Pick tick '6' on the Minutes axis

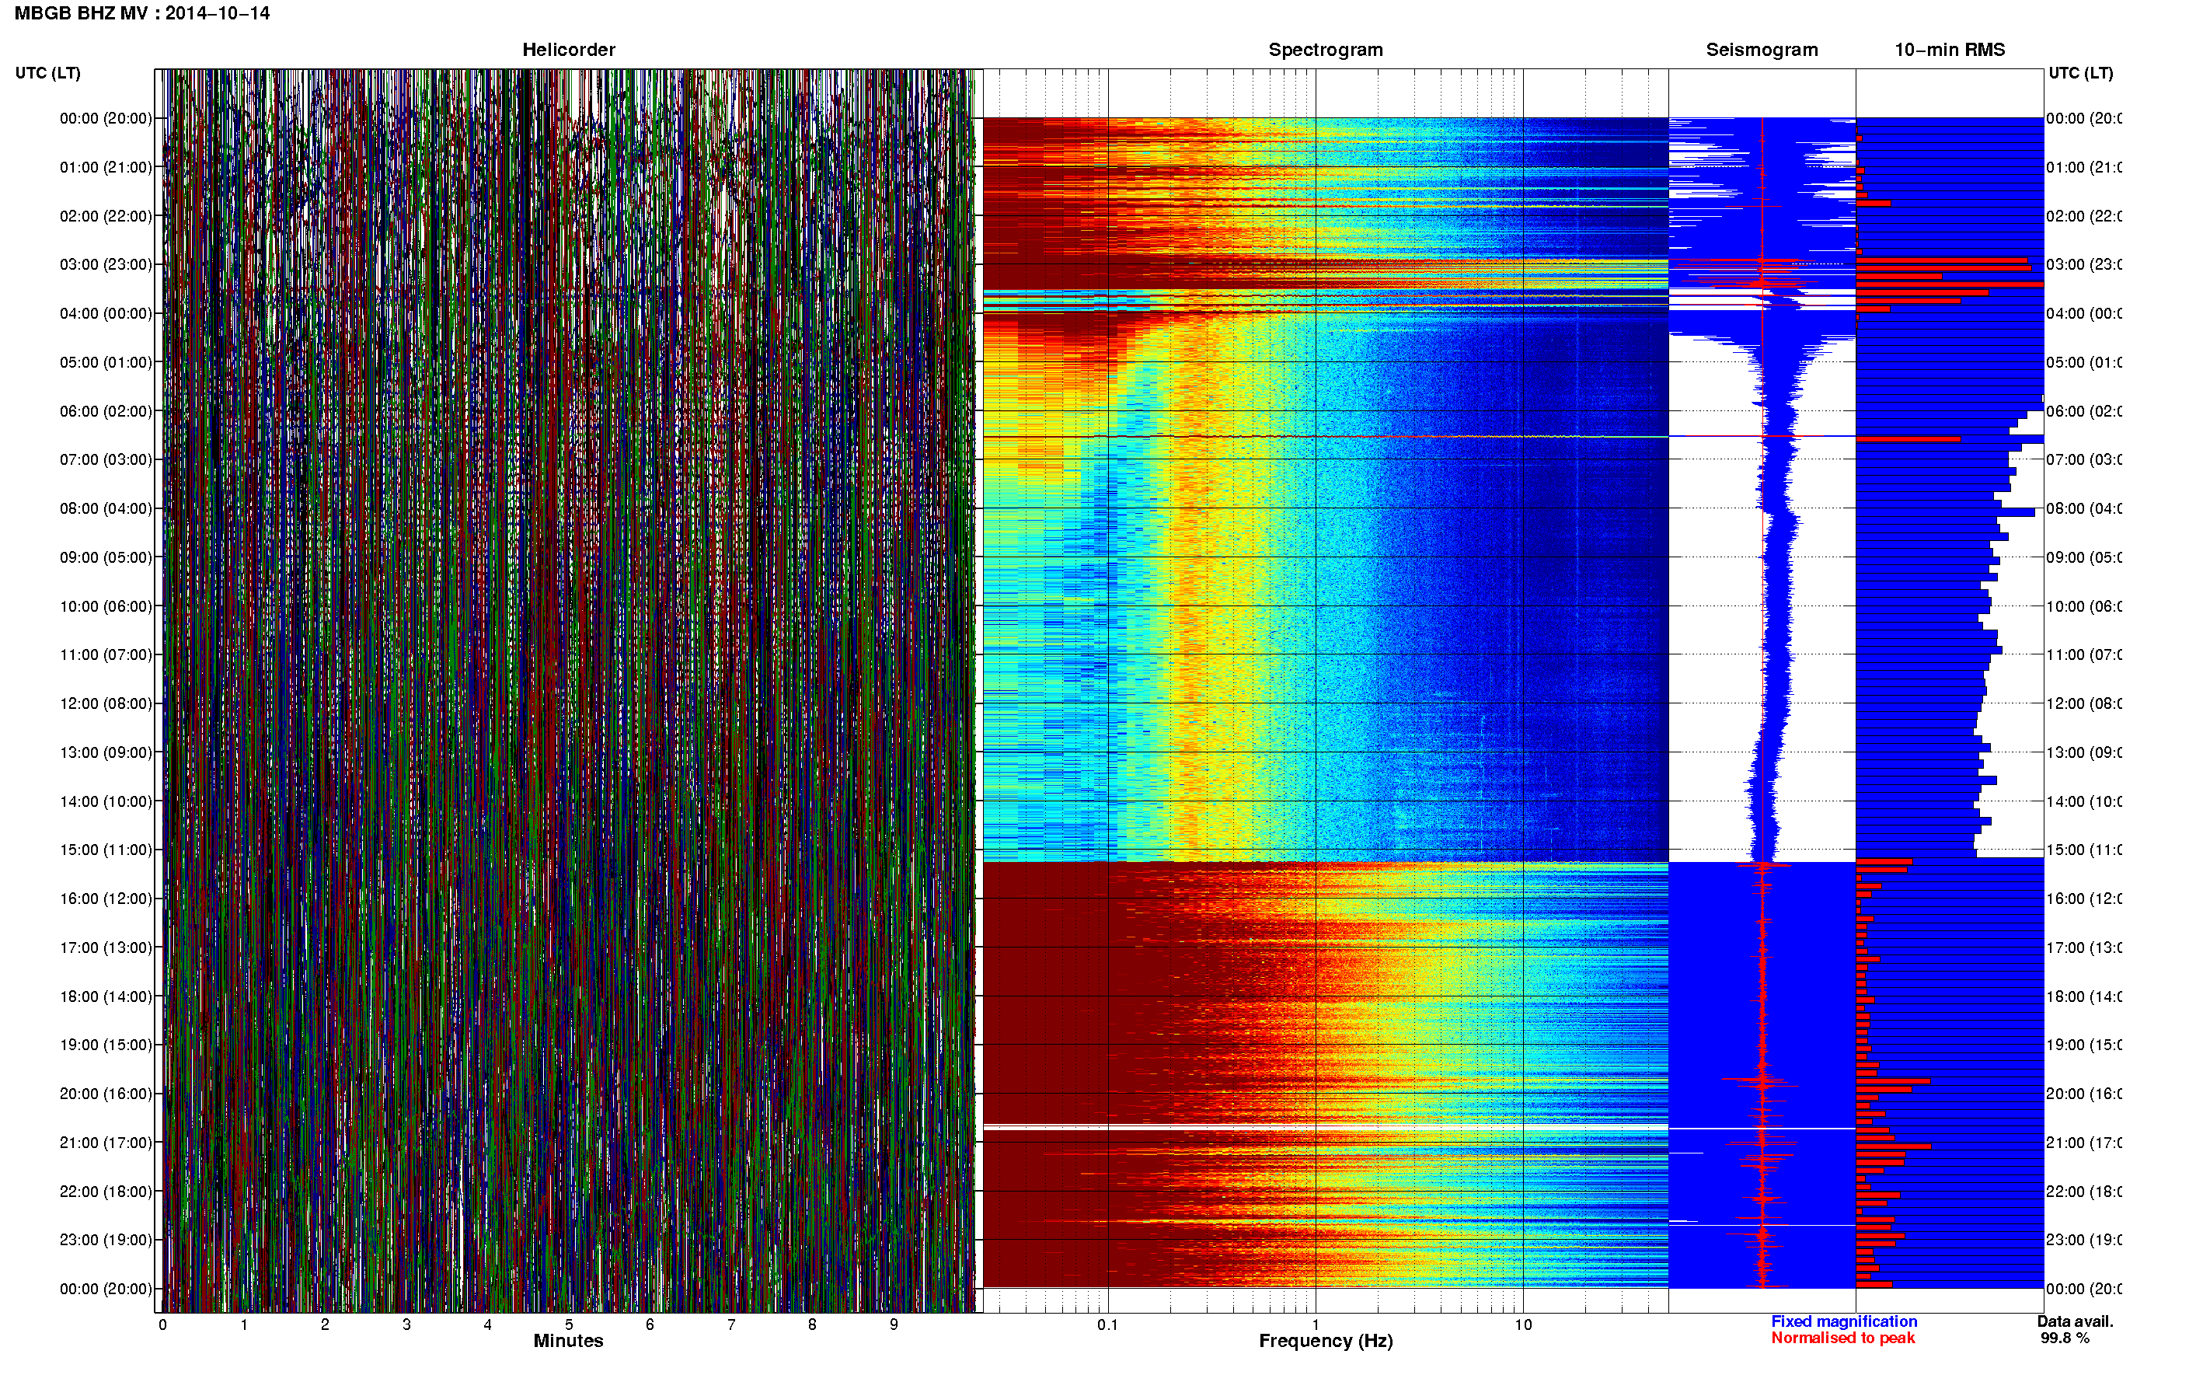tap(650, 1324)
